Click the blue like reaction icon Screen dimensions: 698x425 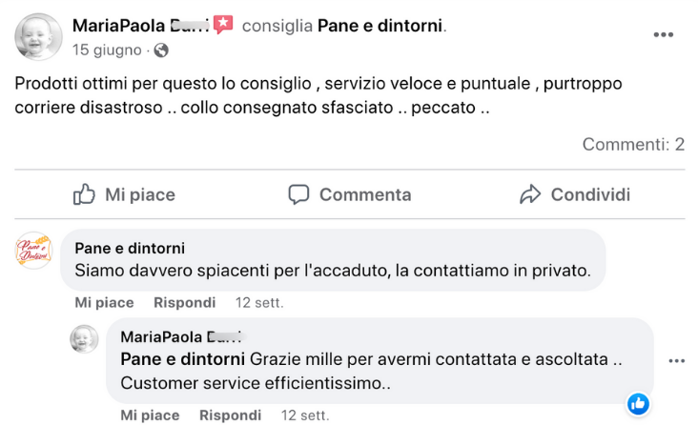point(638,403)
